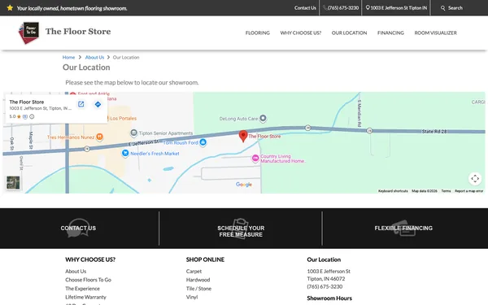Screen dimensions: 488x305
Task: Open footer About Us link
Action: tap(76, 272)
